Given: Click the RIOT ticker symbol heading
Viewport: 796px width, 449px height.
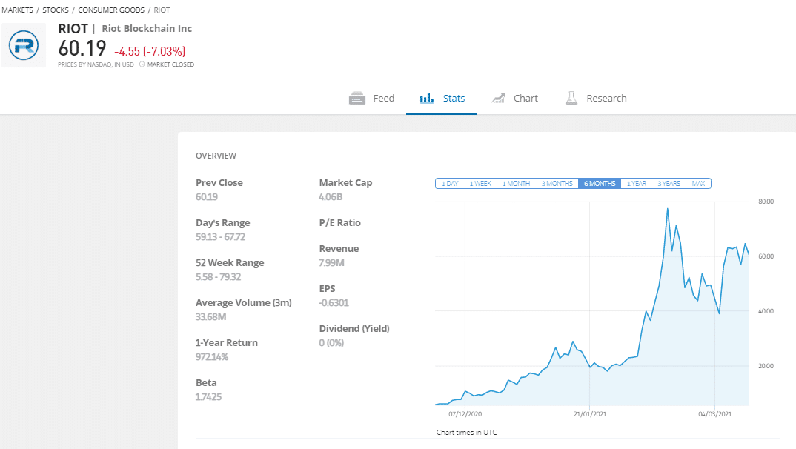Looking at the screenshot, I should click(73, 29).
